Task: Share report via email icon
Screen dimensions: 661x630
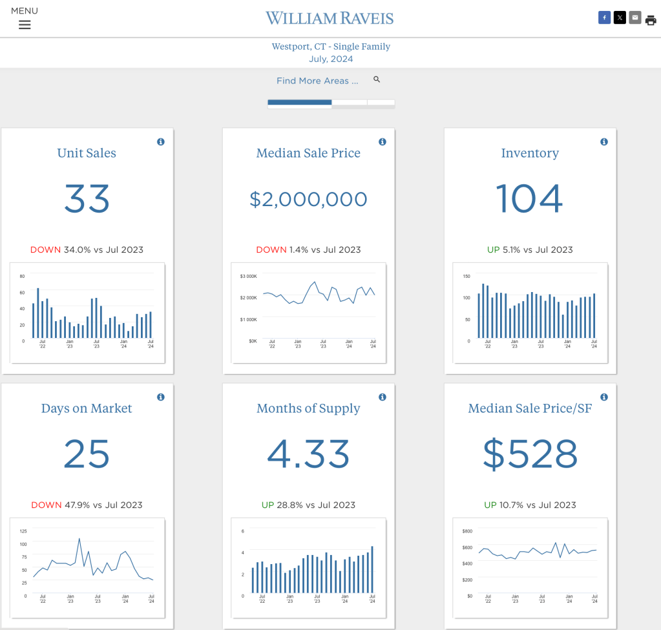Action: 635,18
